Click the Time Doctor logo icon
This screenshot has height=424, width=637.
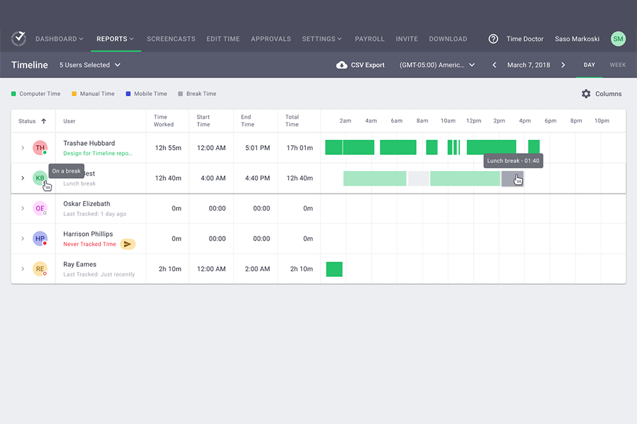pos(19,38)
